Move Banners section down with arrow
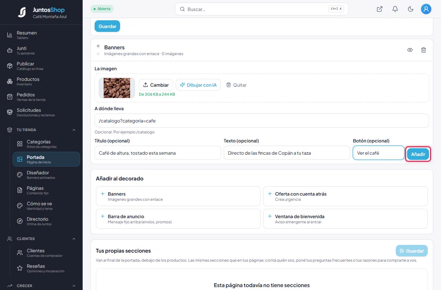Screen dimensions: 441x290 coord(98,53)
